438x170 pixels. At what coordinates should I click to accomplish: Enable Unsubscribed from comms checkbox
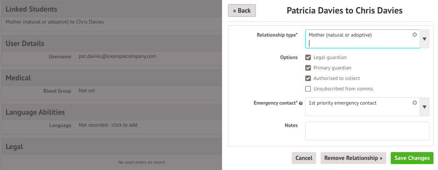pos(308,89)
